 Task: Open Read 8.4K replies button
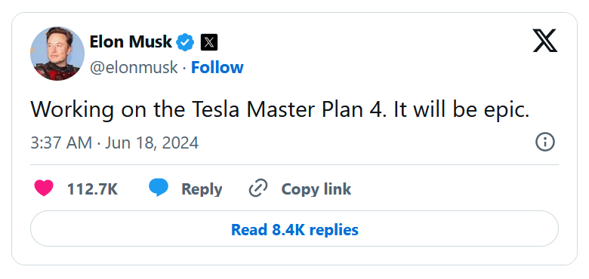click(294, 228)
